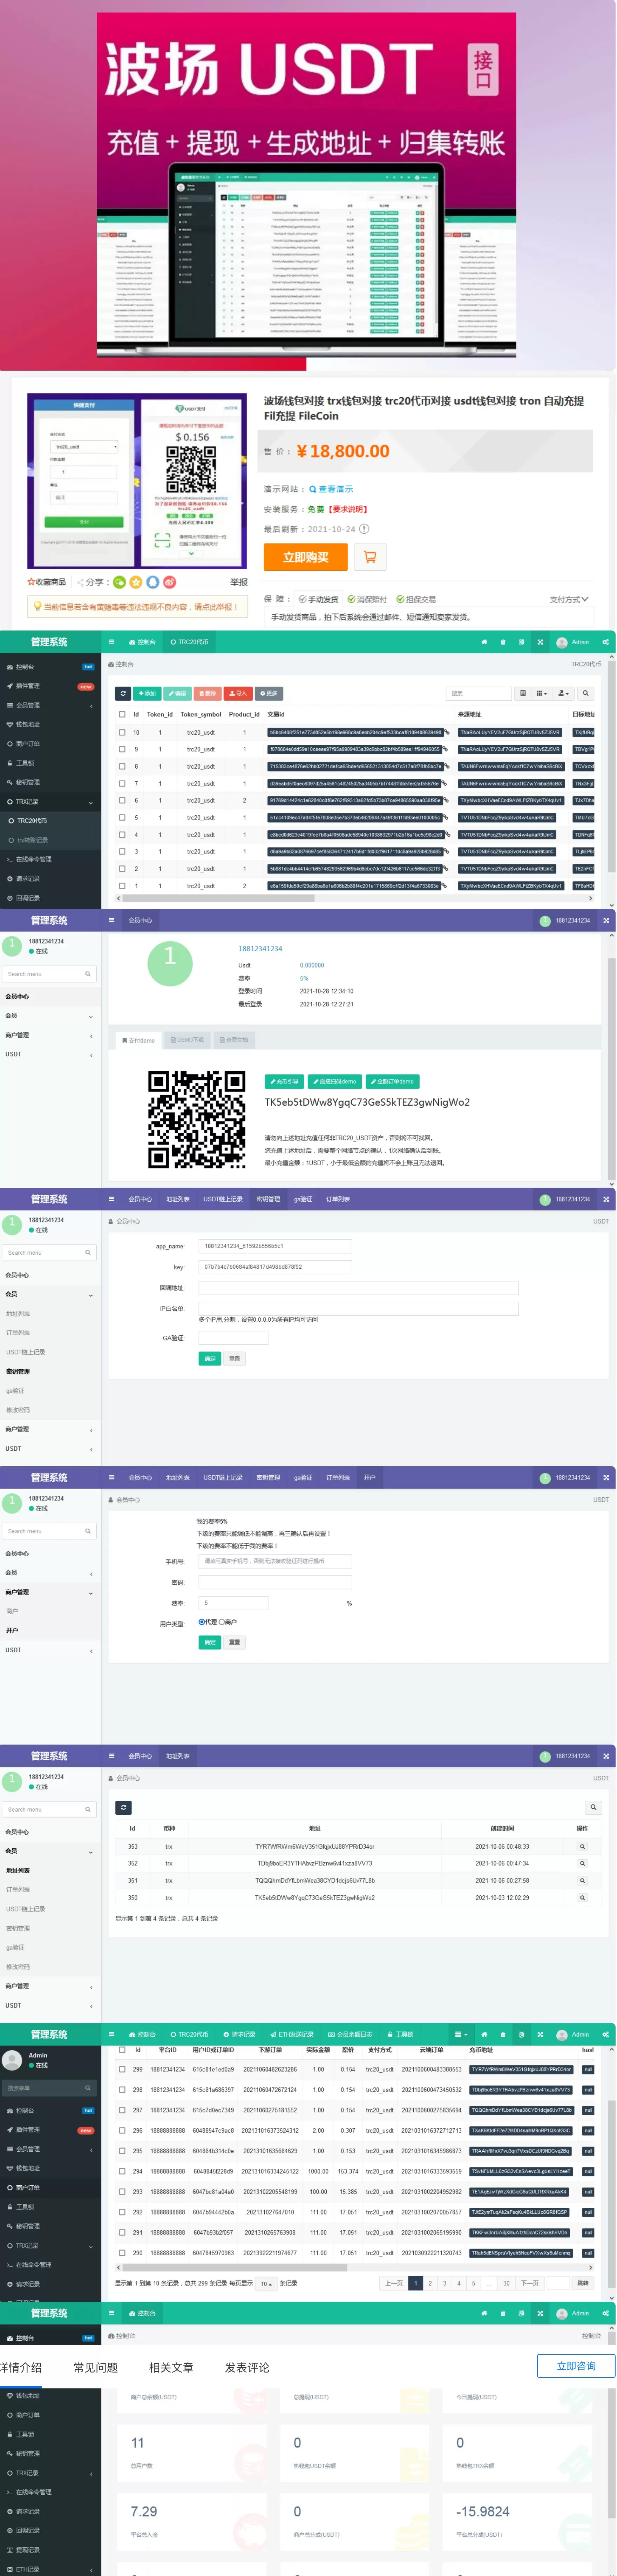Click 下一页 in the order pagination
617x2576 pixels.
(530, 2283)
